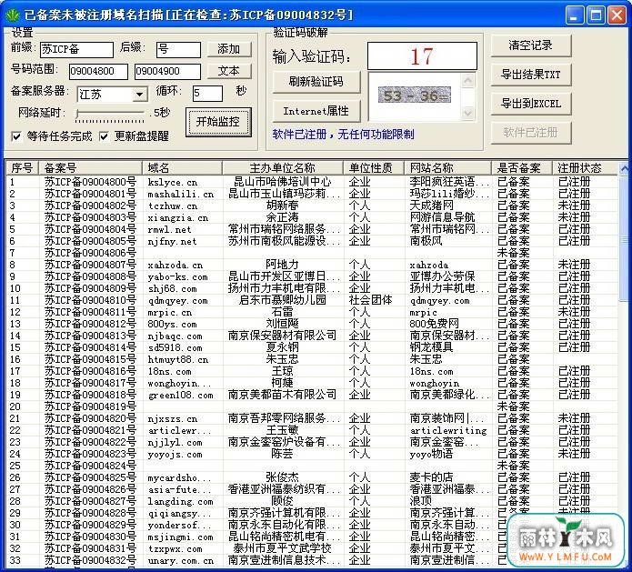The image size is (632, 572).
Task: Click 软件已注册 notice link text
Action: click(x=343, y=135)
